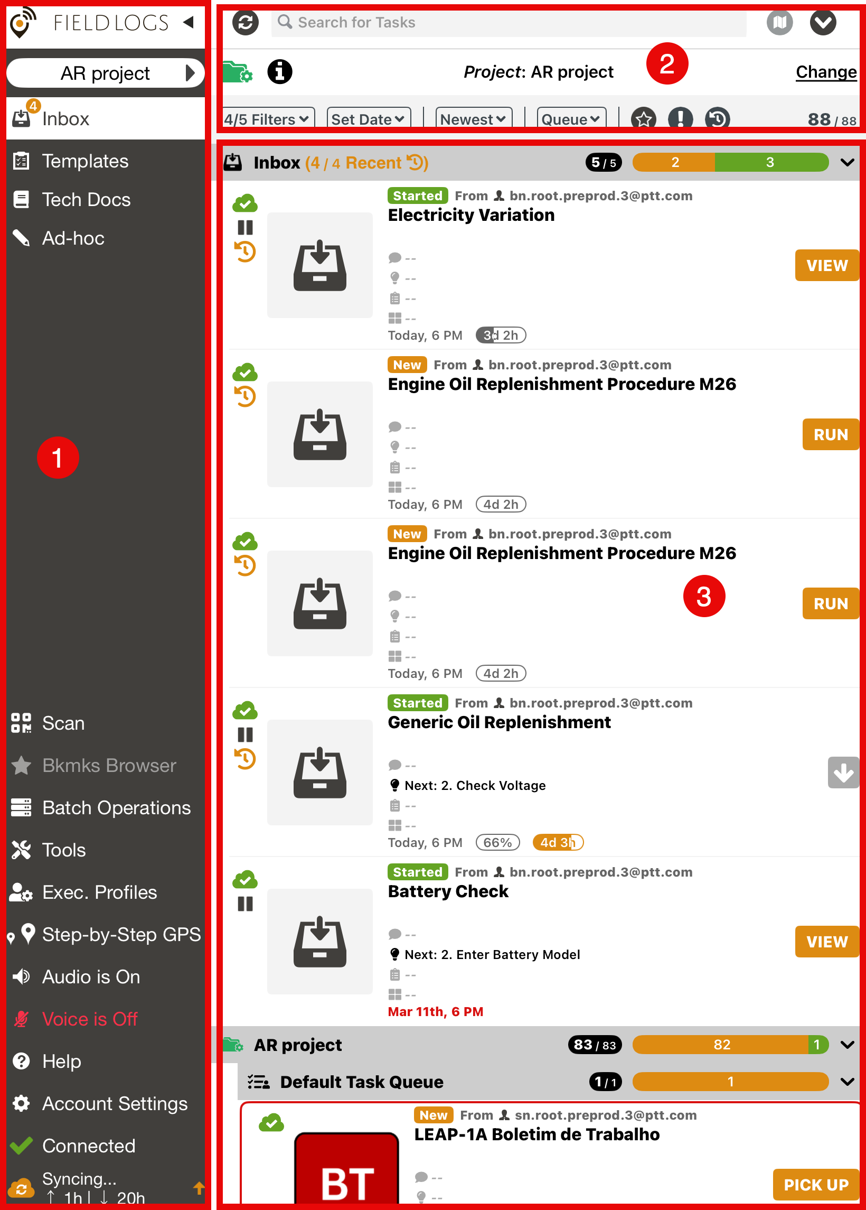Toggle the exclamation priority filter

[x=681, y=118]
